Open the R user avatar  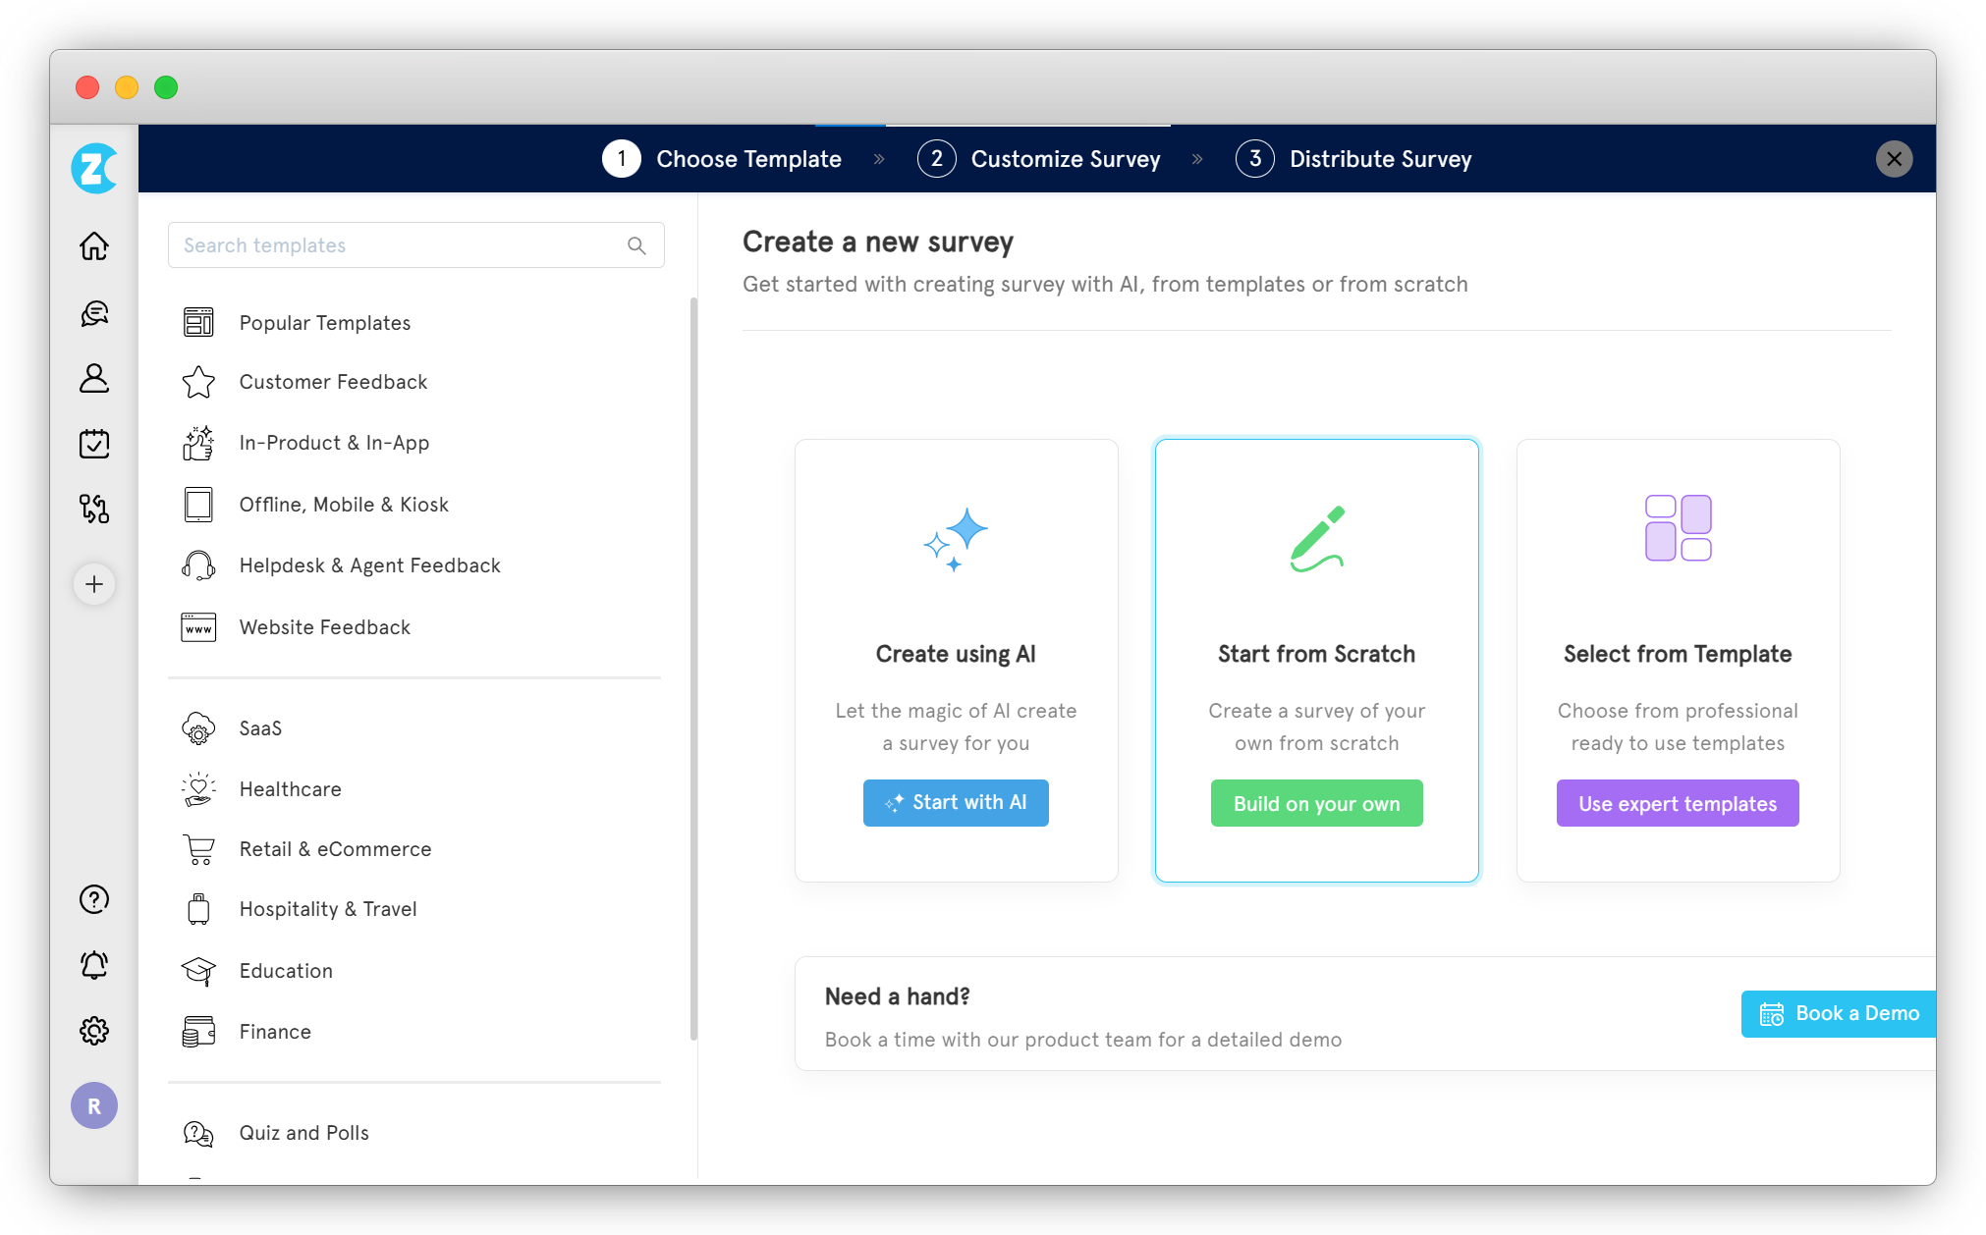click(94, 1106)
